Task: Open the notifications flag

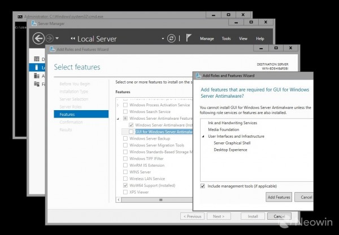Action: coord(187,38)
